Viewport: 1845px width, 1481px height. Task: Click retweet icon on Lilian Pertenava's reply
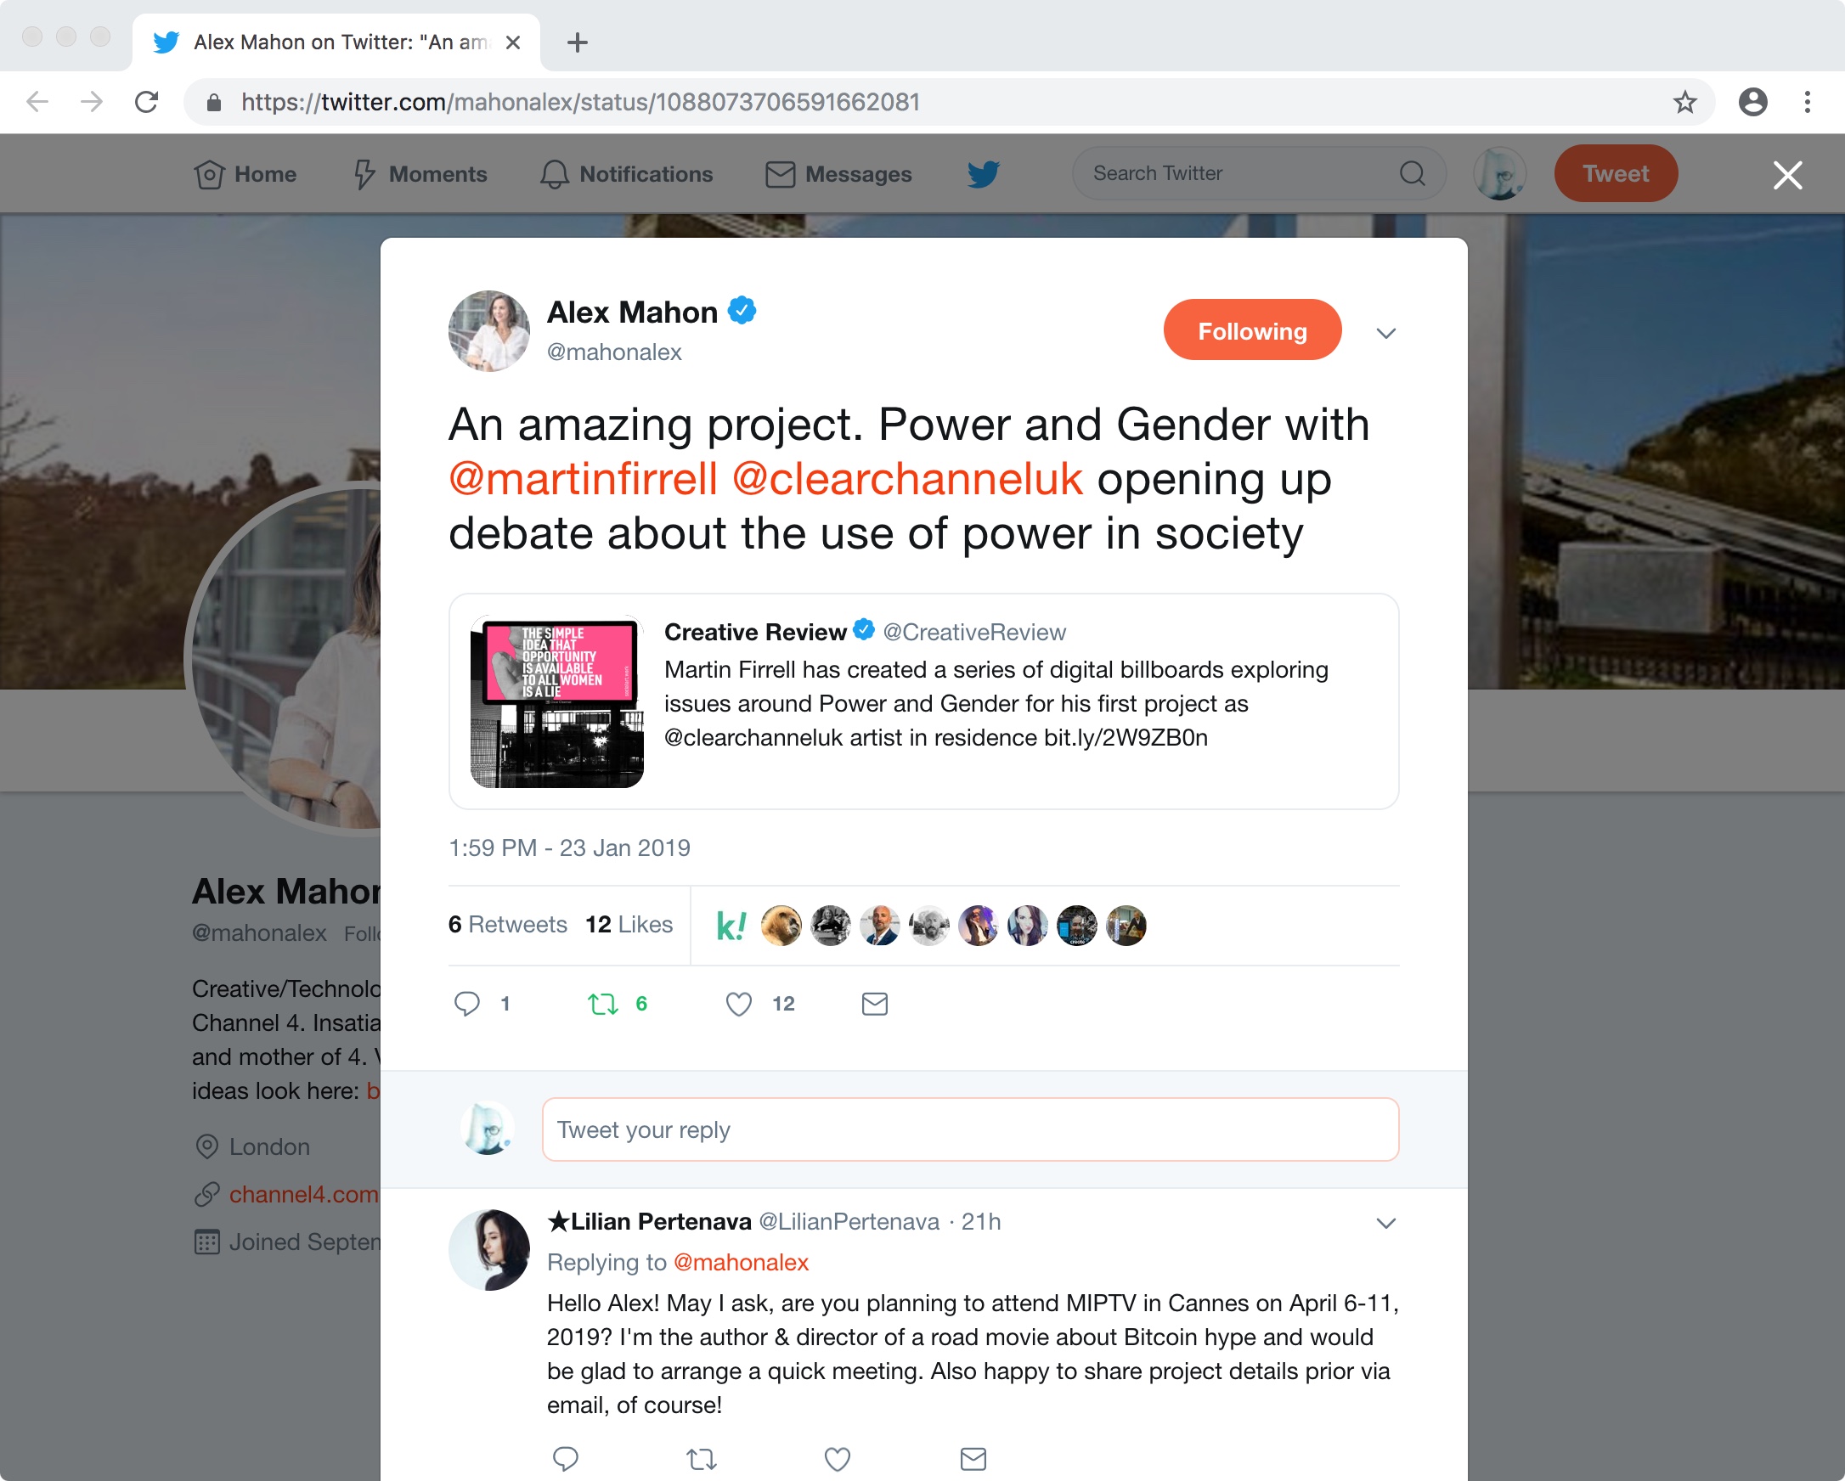point(701,1458)
